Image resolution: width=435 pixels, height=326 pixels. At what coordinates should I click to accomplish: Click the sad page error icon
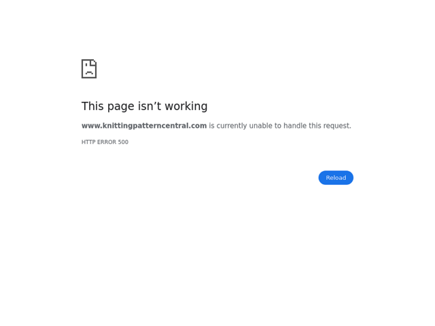tap(89, 69)
